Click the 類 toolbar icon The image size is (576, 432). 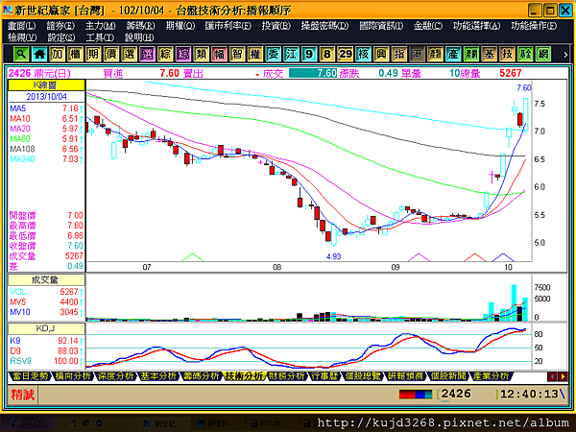(202, 55)
